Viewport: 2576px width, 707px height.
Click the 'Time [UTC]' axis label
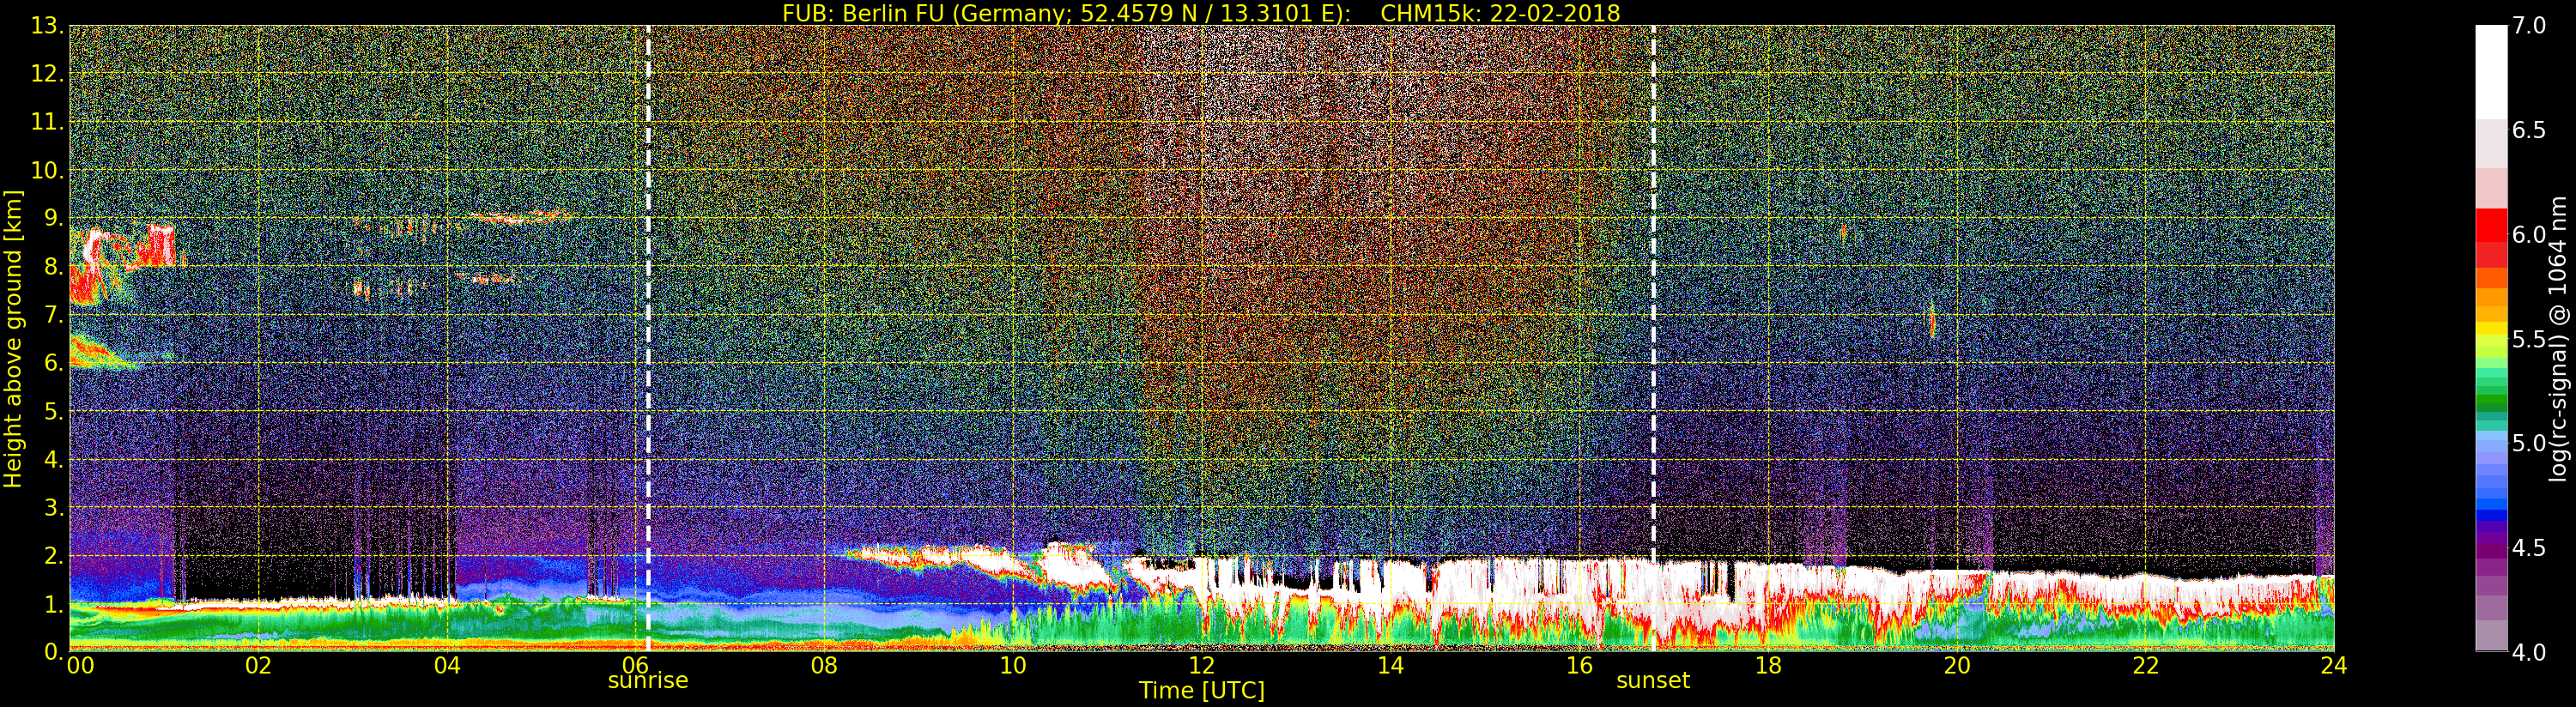[x=1202, y=691]
